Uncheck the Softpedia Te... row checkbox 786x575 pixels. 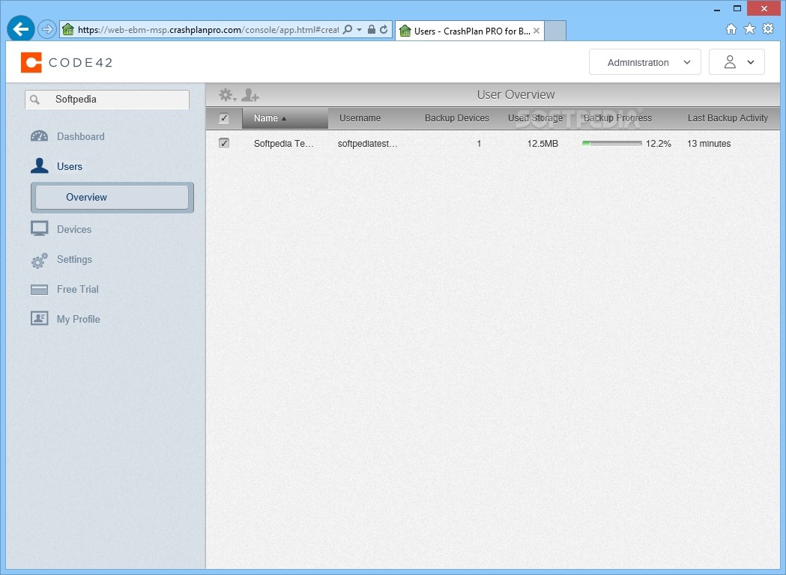pos(224,143)
